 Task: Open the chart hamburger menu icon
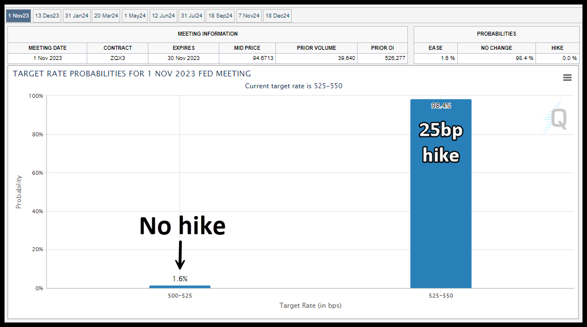tap(567, 78)
